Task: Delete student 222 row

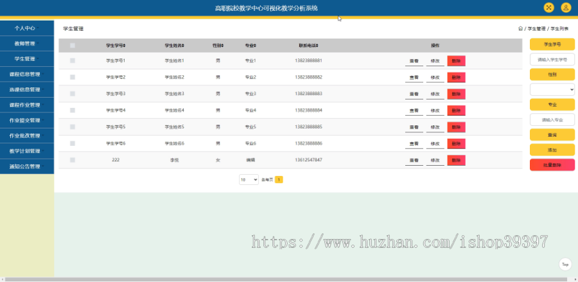Action: [457, 161]
